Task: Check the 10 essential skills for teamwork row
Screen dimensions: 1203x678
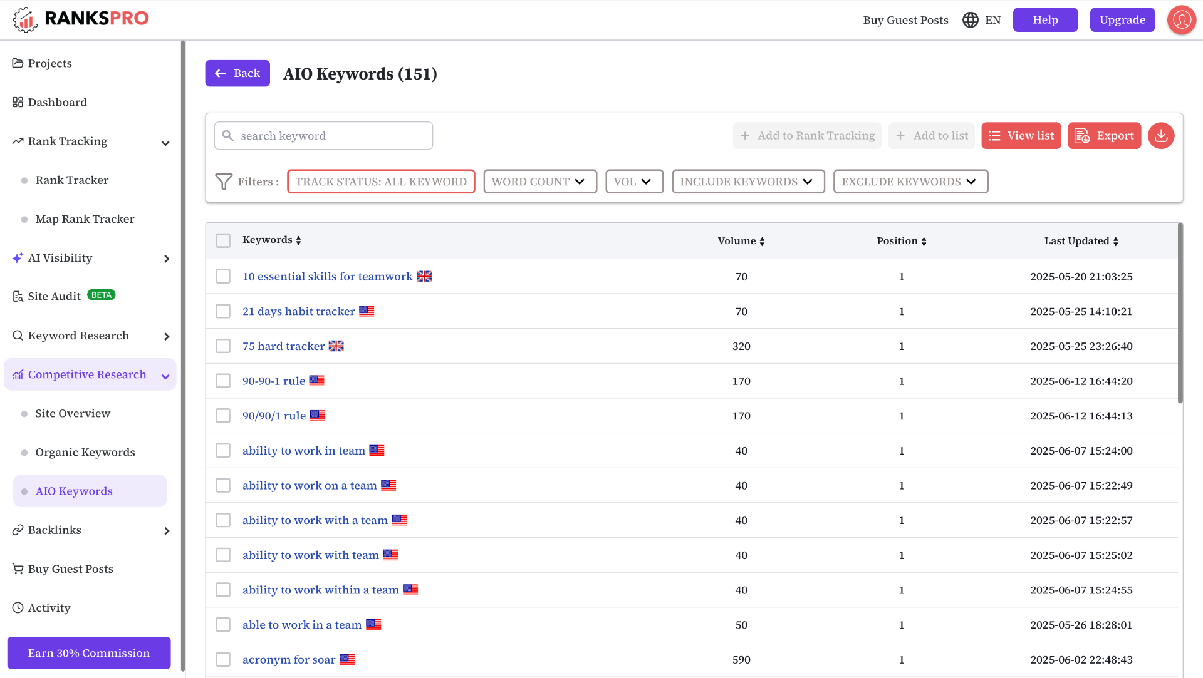Action: [223, 277]
